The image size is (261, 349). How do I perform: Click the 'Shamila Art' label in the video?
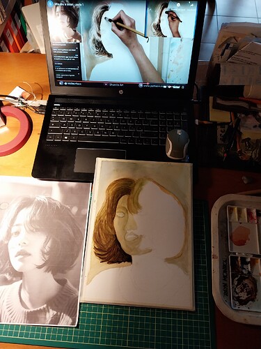point(115,85)
